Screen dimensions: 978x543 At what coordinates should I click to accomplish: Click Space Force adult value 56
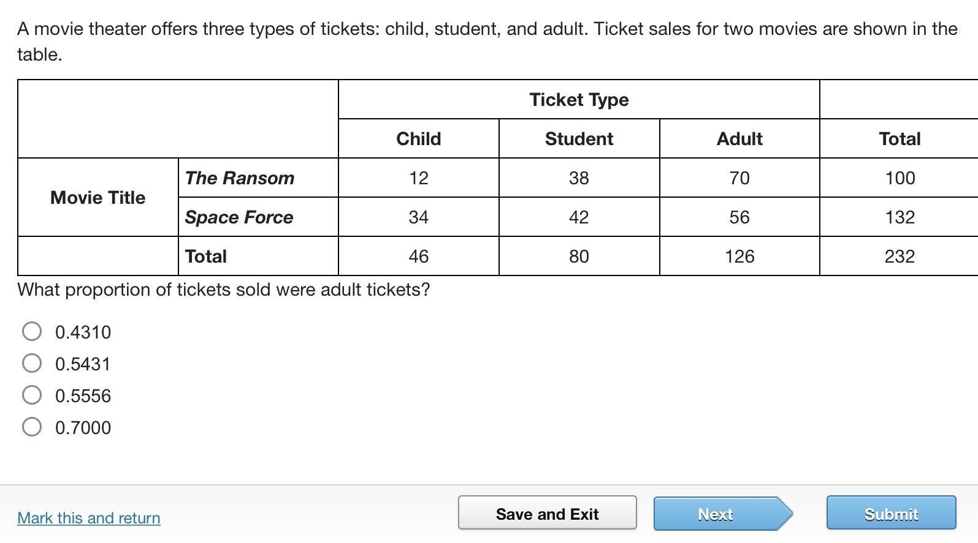click(739, 217)
